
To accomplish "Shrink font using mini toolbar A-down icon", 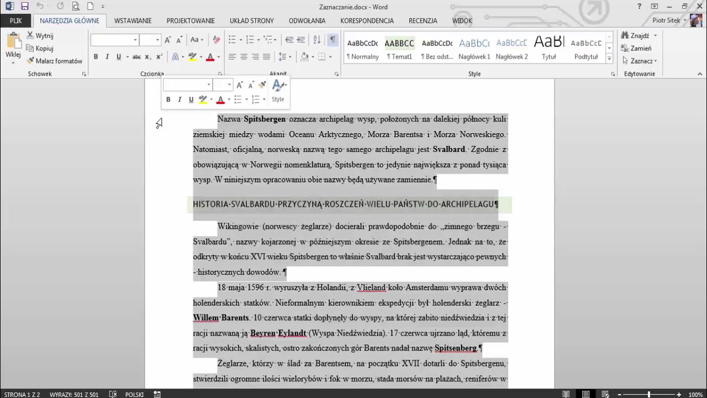I will pos(251,85).
